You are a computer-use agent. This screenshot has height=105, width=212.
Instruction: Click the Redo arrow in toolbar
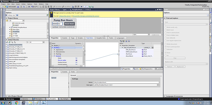pyautogui.click(x=36, y=6)
